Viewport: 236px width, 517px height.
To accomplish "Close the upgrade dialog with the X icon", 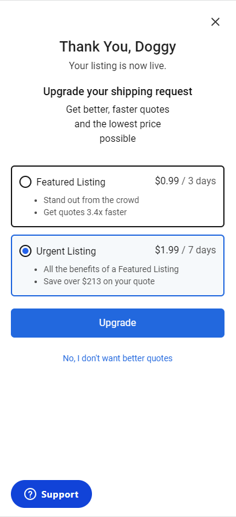I will click(215, 22).
